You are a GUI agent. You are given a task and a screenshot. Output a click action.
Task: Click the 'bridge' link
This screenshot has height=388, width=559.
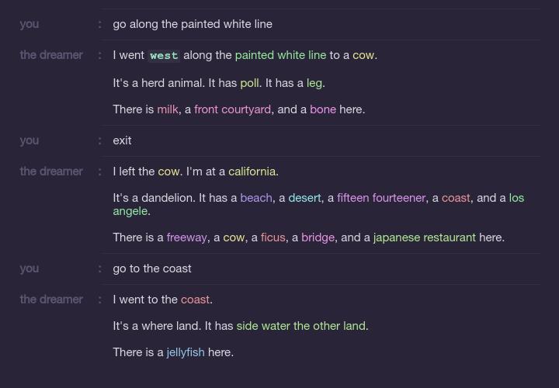point(318,237)
